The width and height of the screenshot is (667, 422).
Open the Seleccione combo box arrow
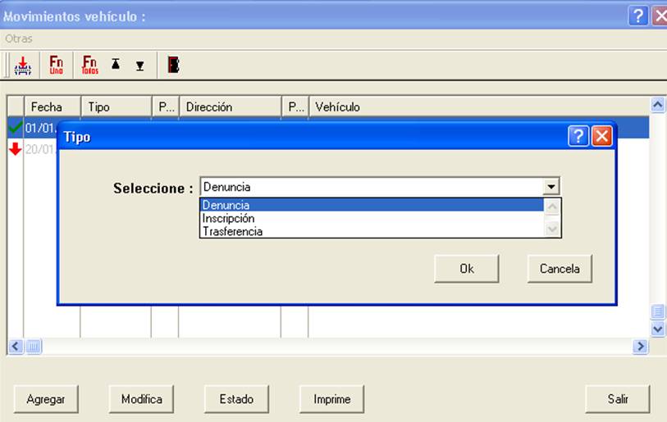tap(551, 187)
